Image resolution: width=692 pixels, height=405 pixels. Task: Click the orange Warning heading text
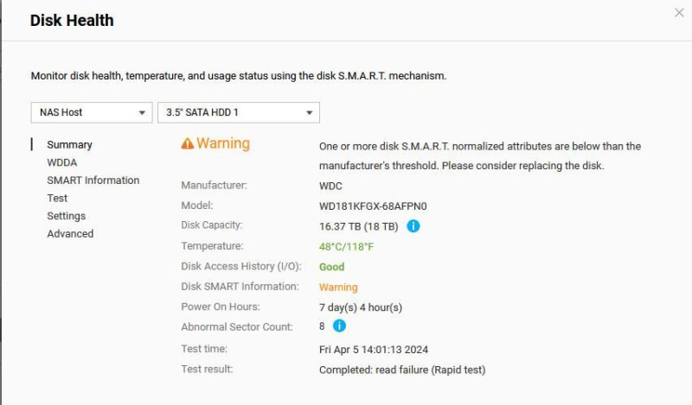[223, 143]
